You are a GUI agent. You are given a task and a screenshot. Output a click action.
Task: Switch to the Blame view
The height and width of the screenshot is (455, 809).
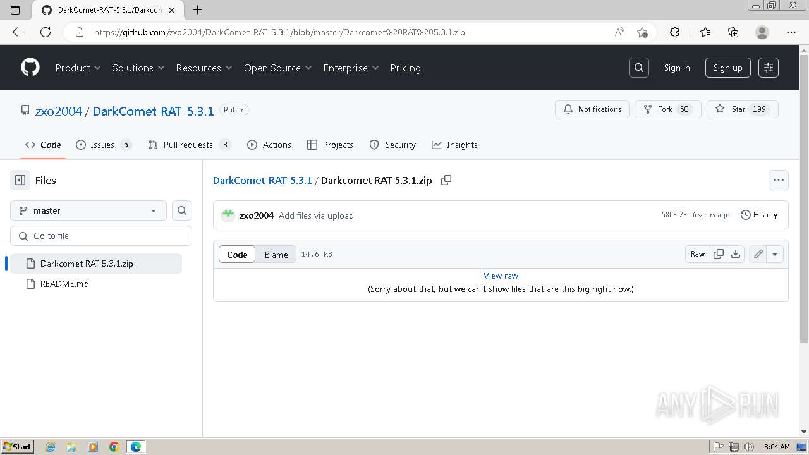[x=276, y=254]
